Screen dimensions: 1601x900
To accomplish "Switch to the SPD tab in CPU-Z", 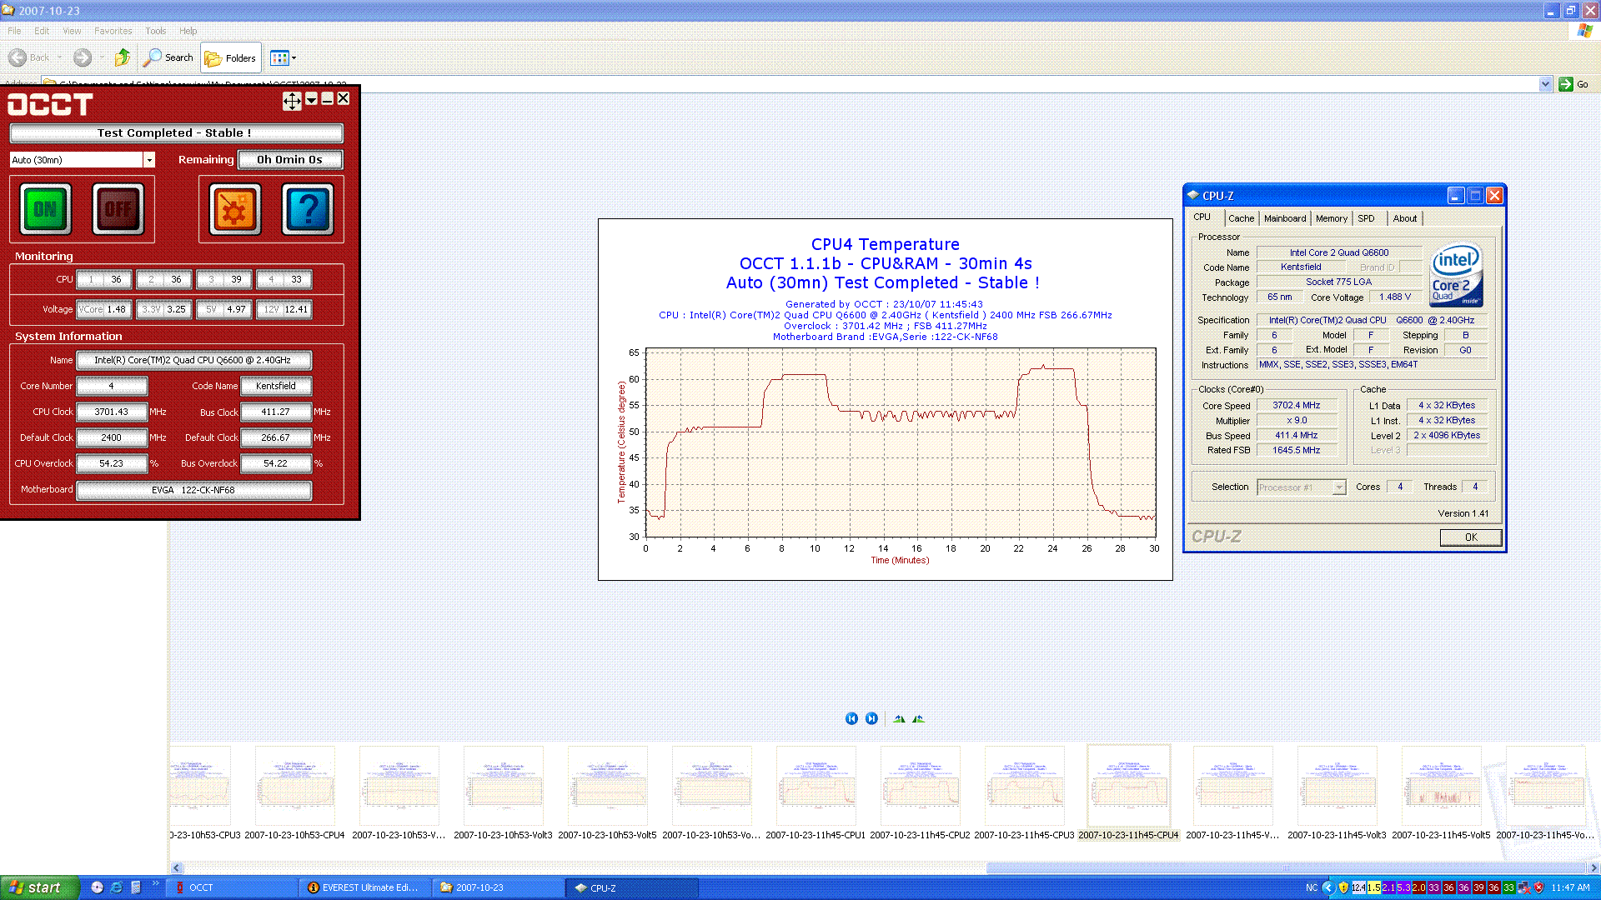I will click(1366, 218).
